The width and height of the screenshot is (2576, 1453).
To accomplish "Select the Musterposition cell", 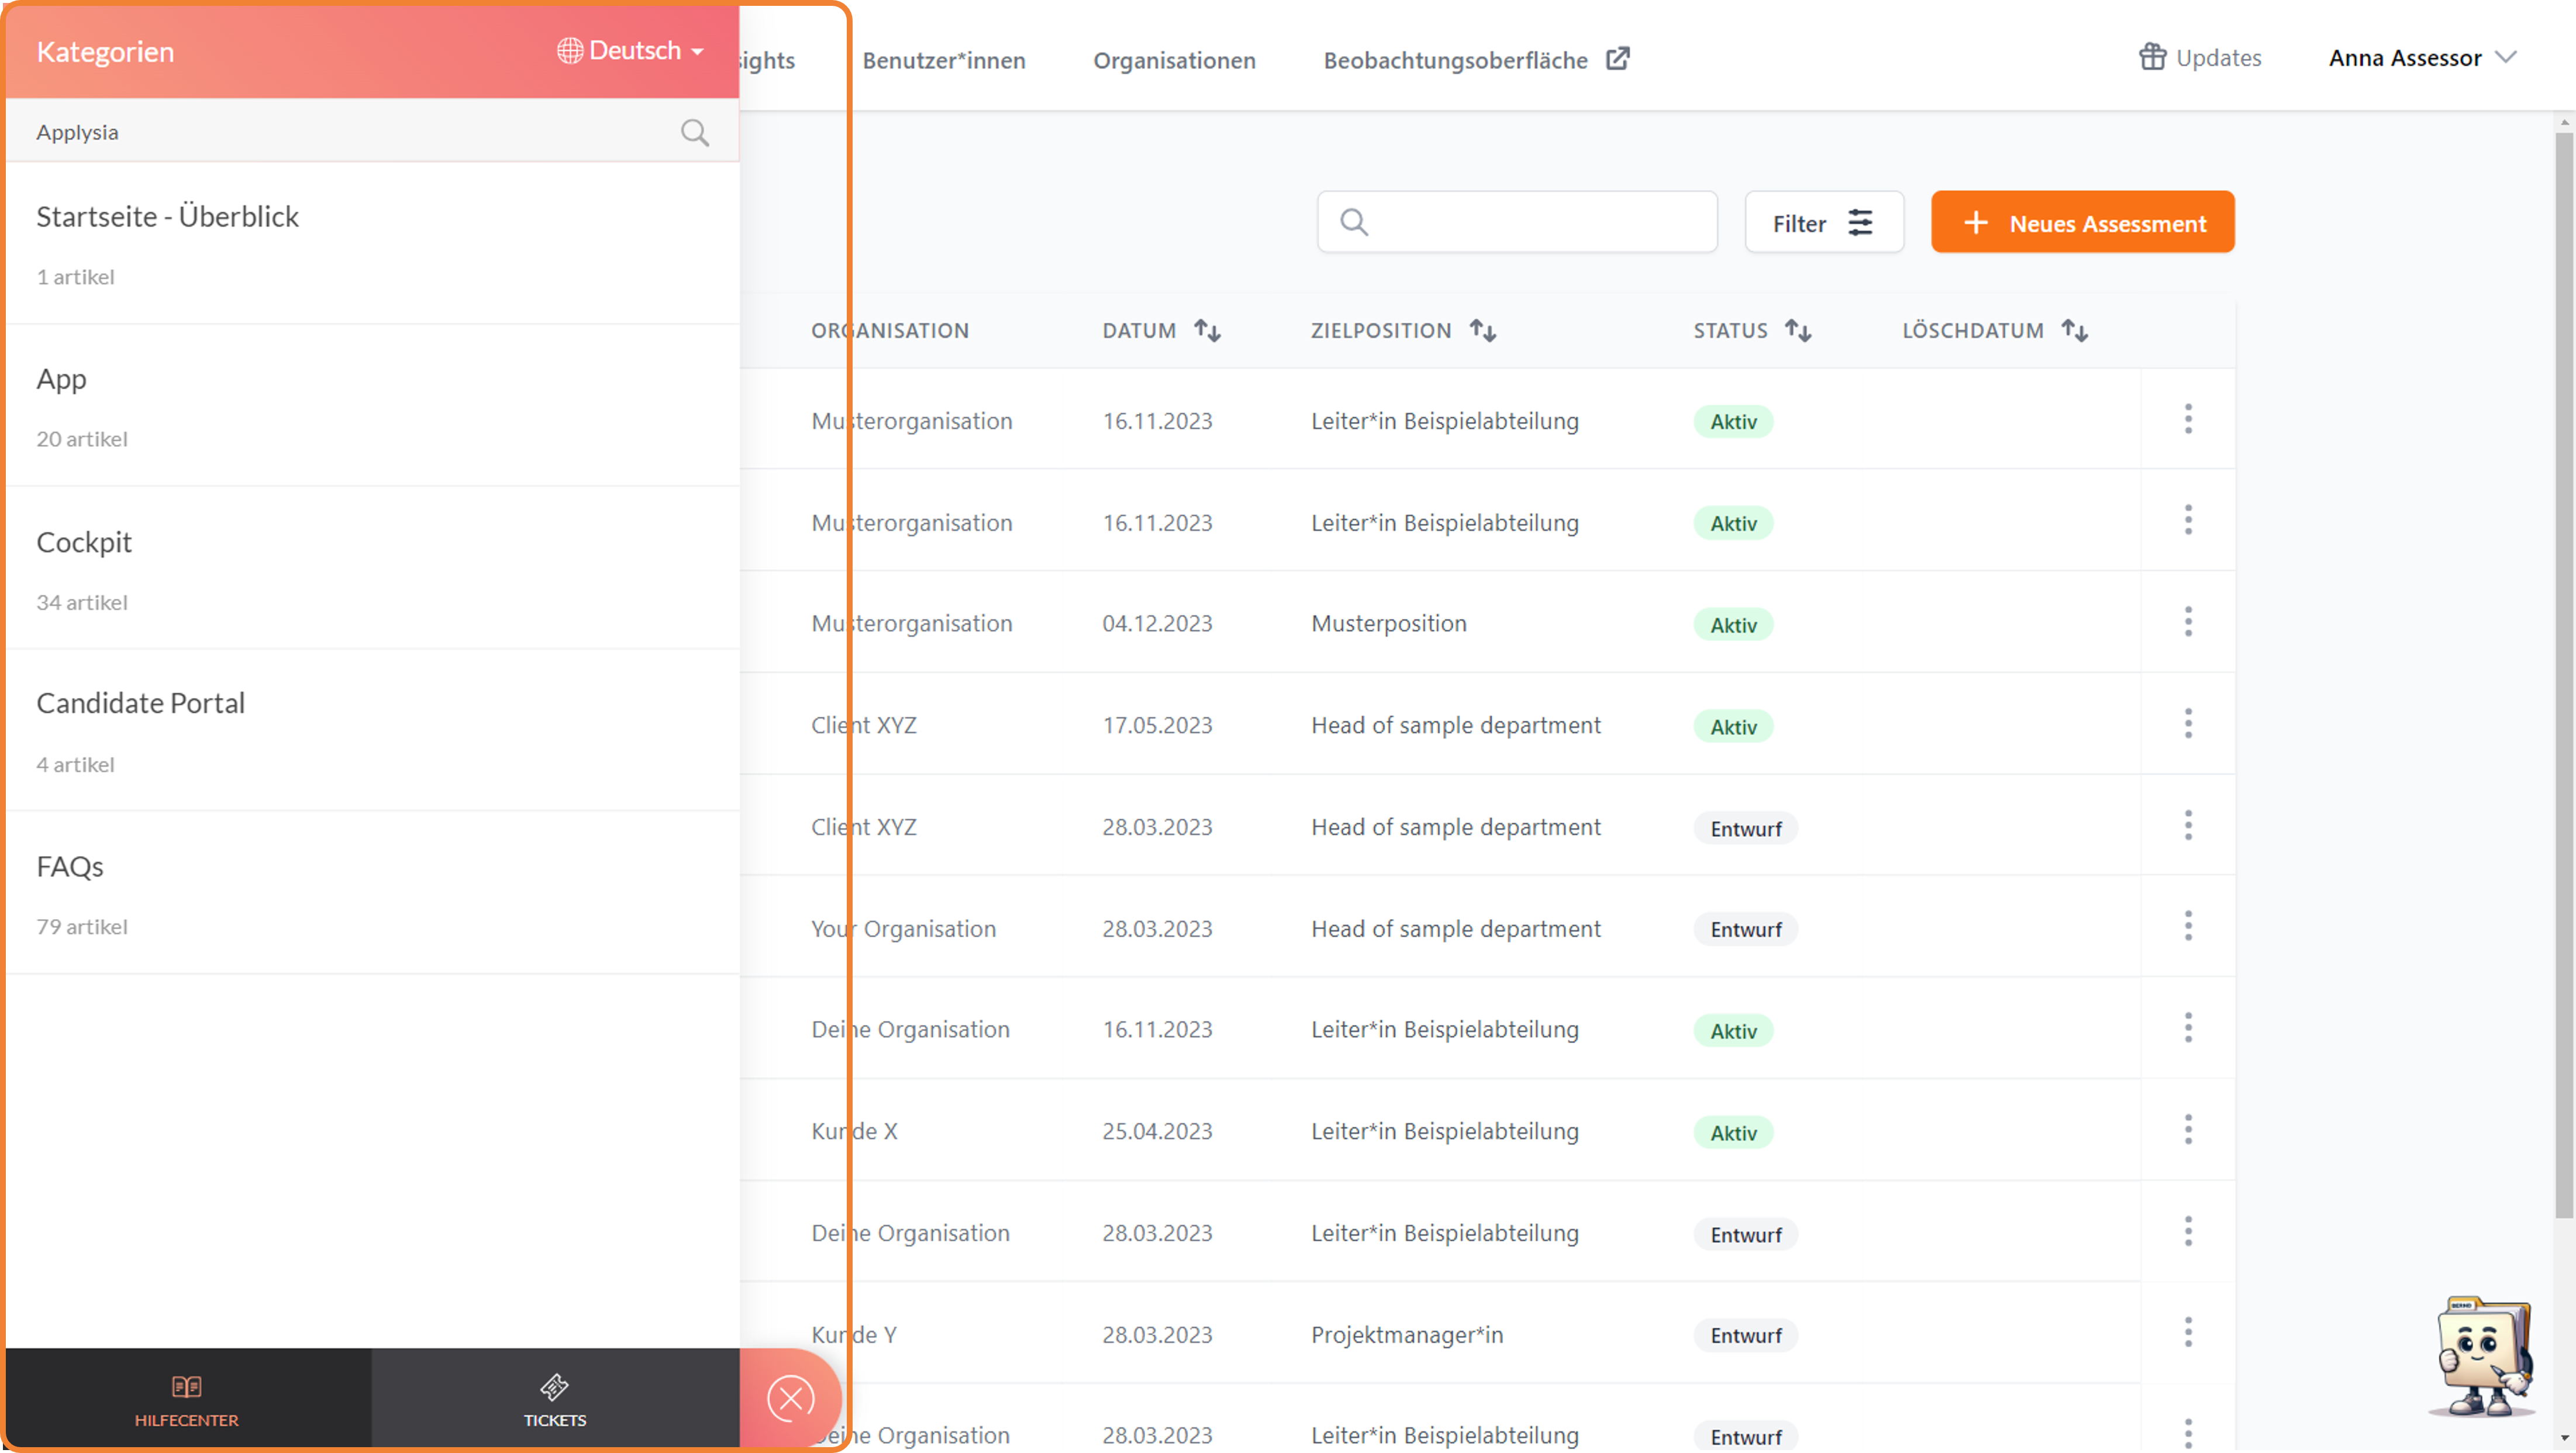I will [1388, 623].
